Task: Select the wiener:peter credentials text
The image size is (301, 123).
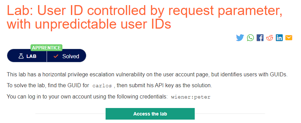Action: (x=191, y=97)
